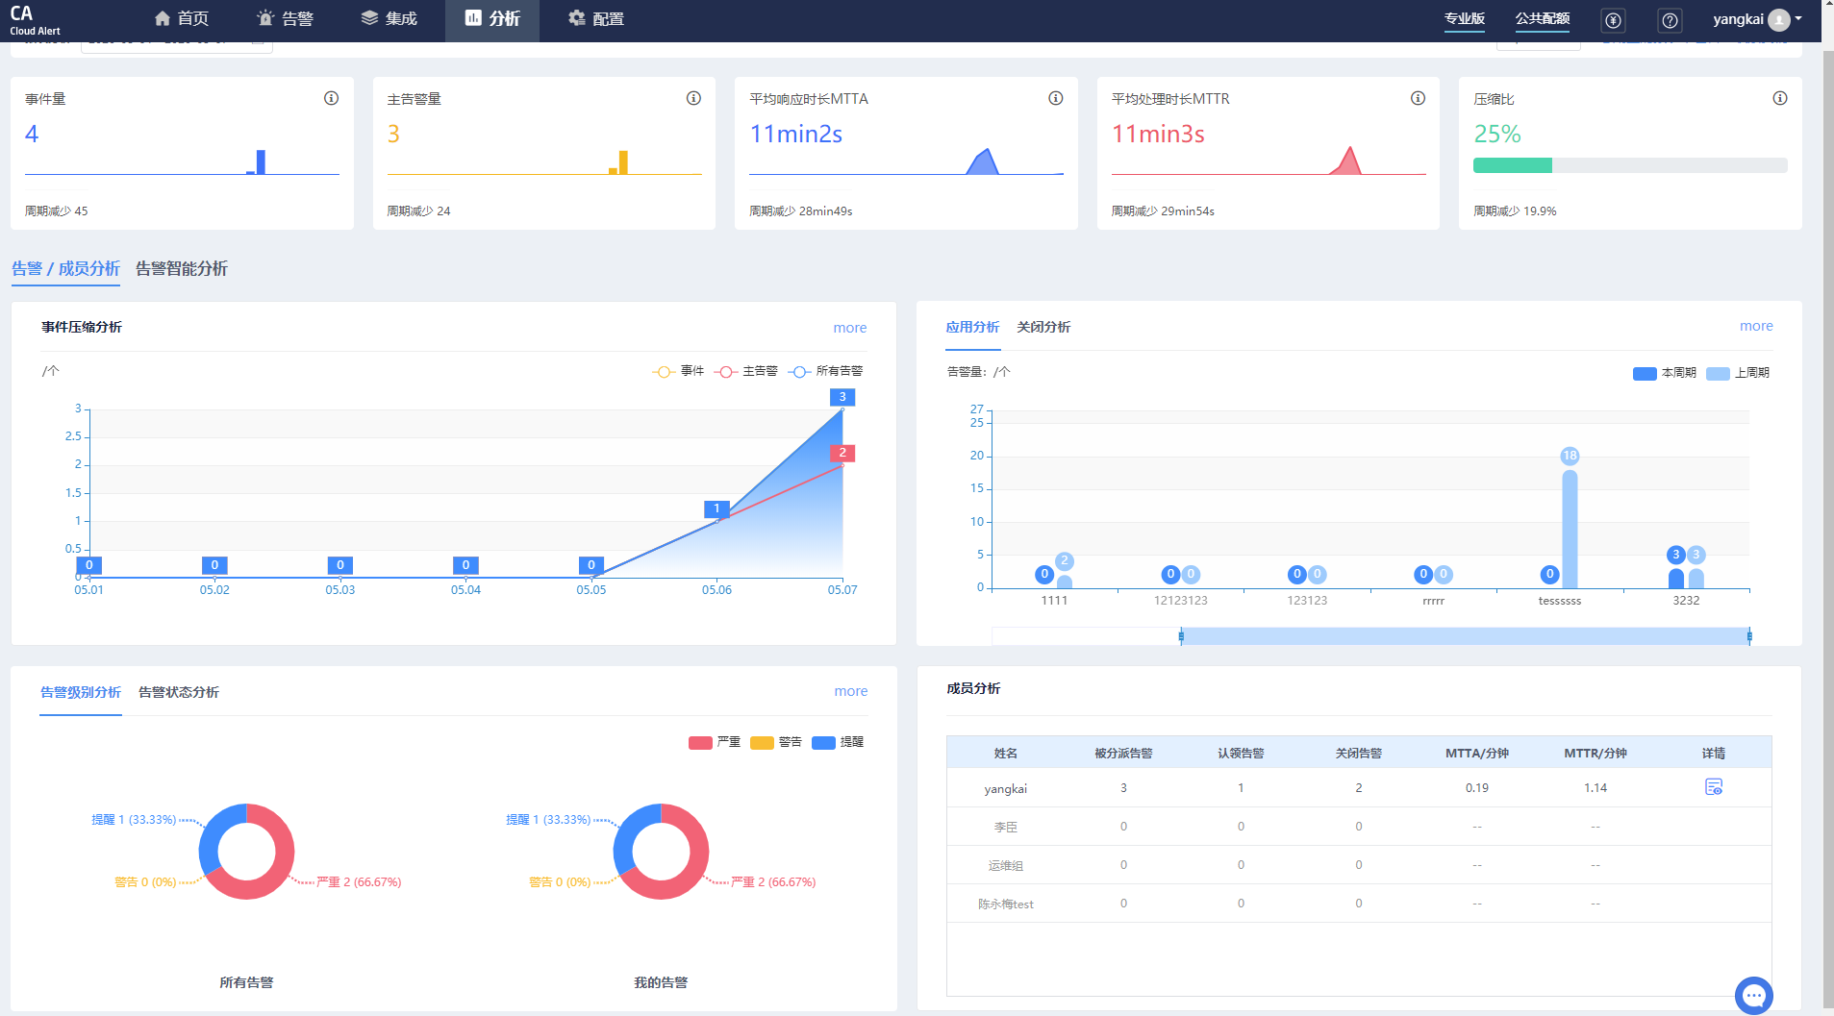
Task: Expand the yangkai user dropdown
Action: coord(1757,19)
